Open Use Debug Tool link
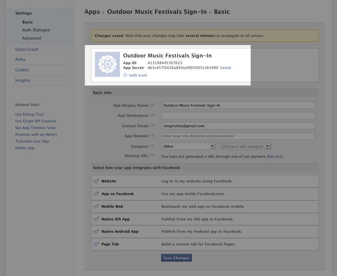Viewport: 337px width, 276px height. (29, 115)
